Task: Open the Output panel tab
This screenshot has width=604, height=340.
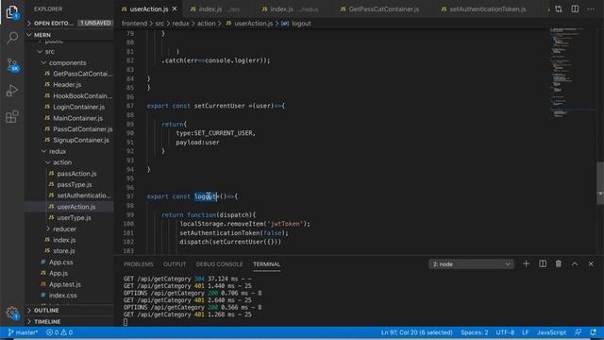Action: point(175,264)
